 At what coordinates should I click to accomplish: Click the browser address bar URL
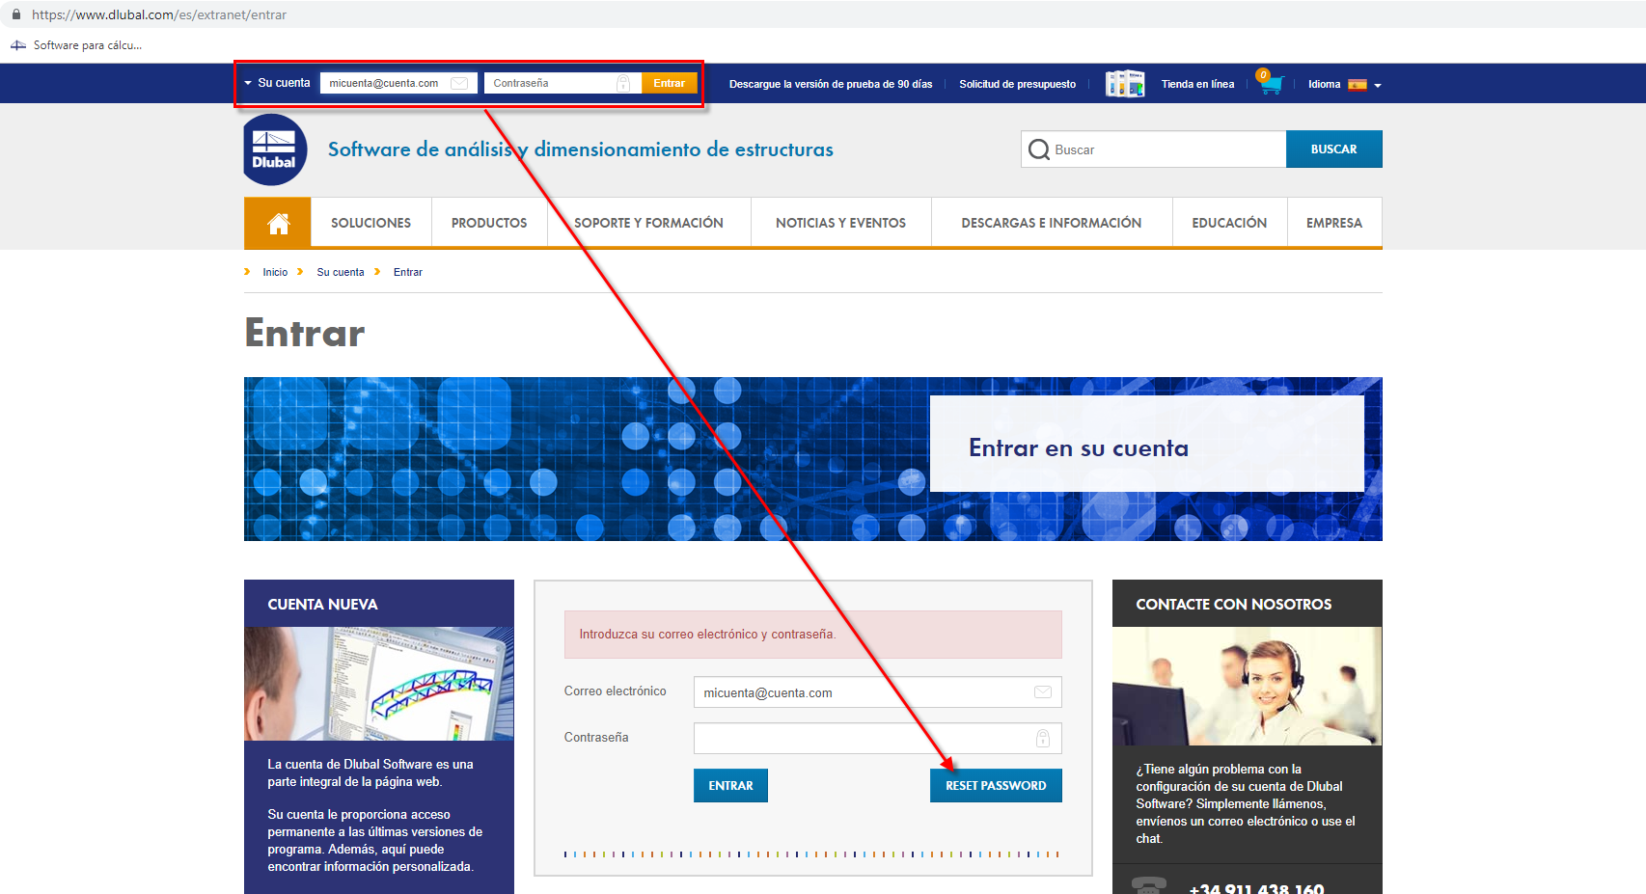[x=159, y=14]
